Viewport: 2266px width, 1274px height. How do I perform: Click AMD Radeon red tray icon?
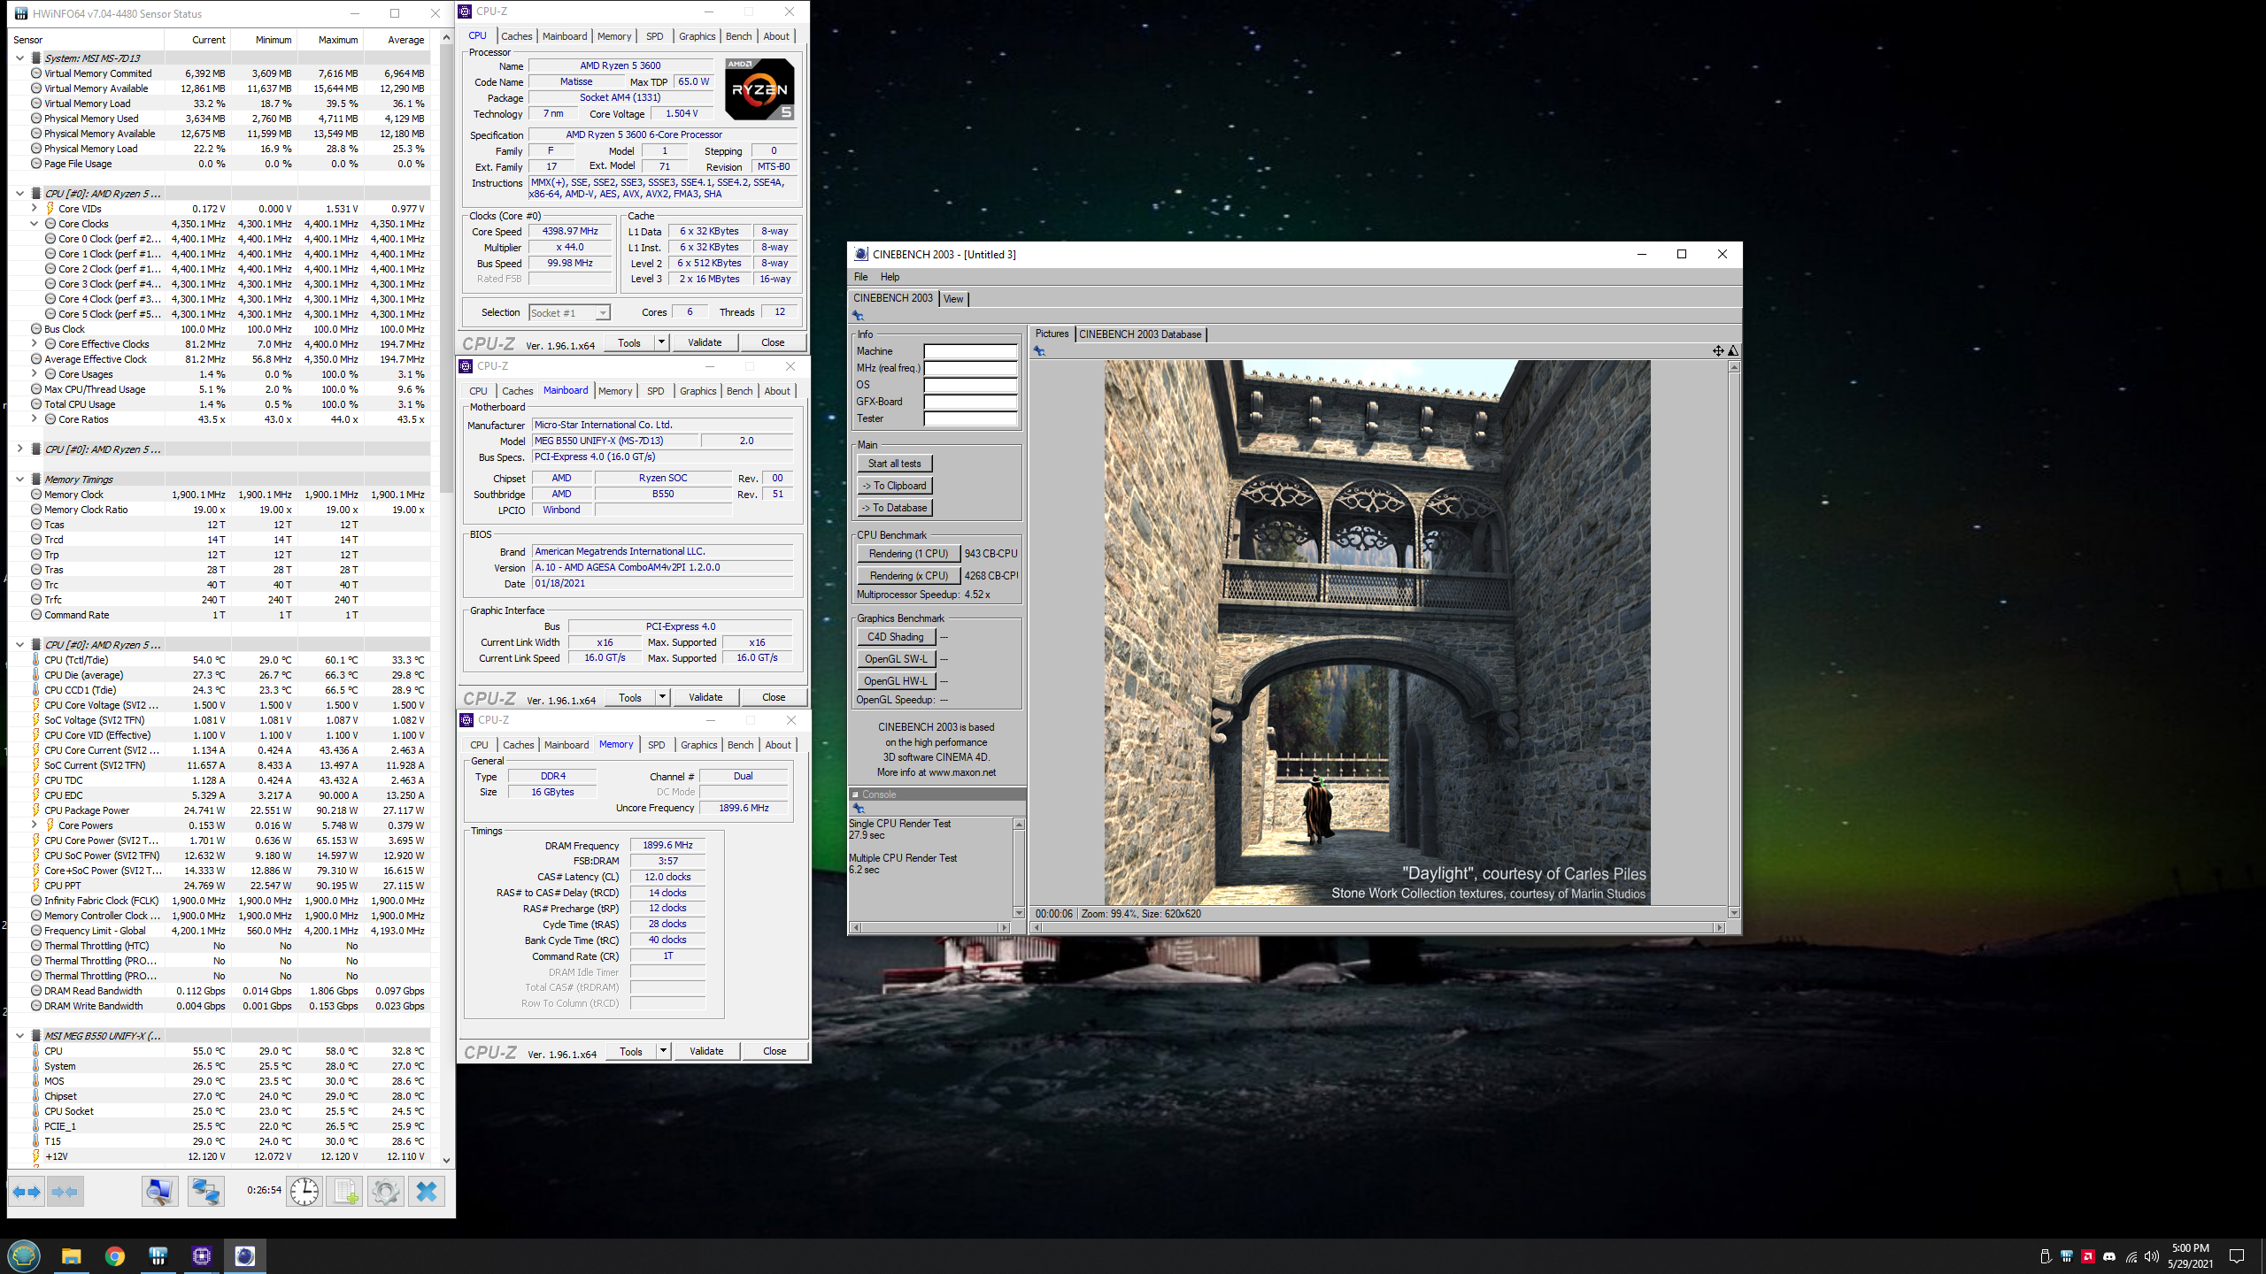2088,1256
